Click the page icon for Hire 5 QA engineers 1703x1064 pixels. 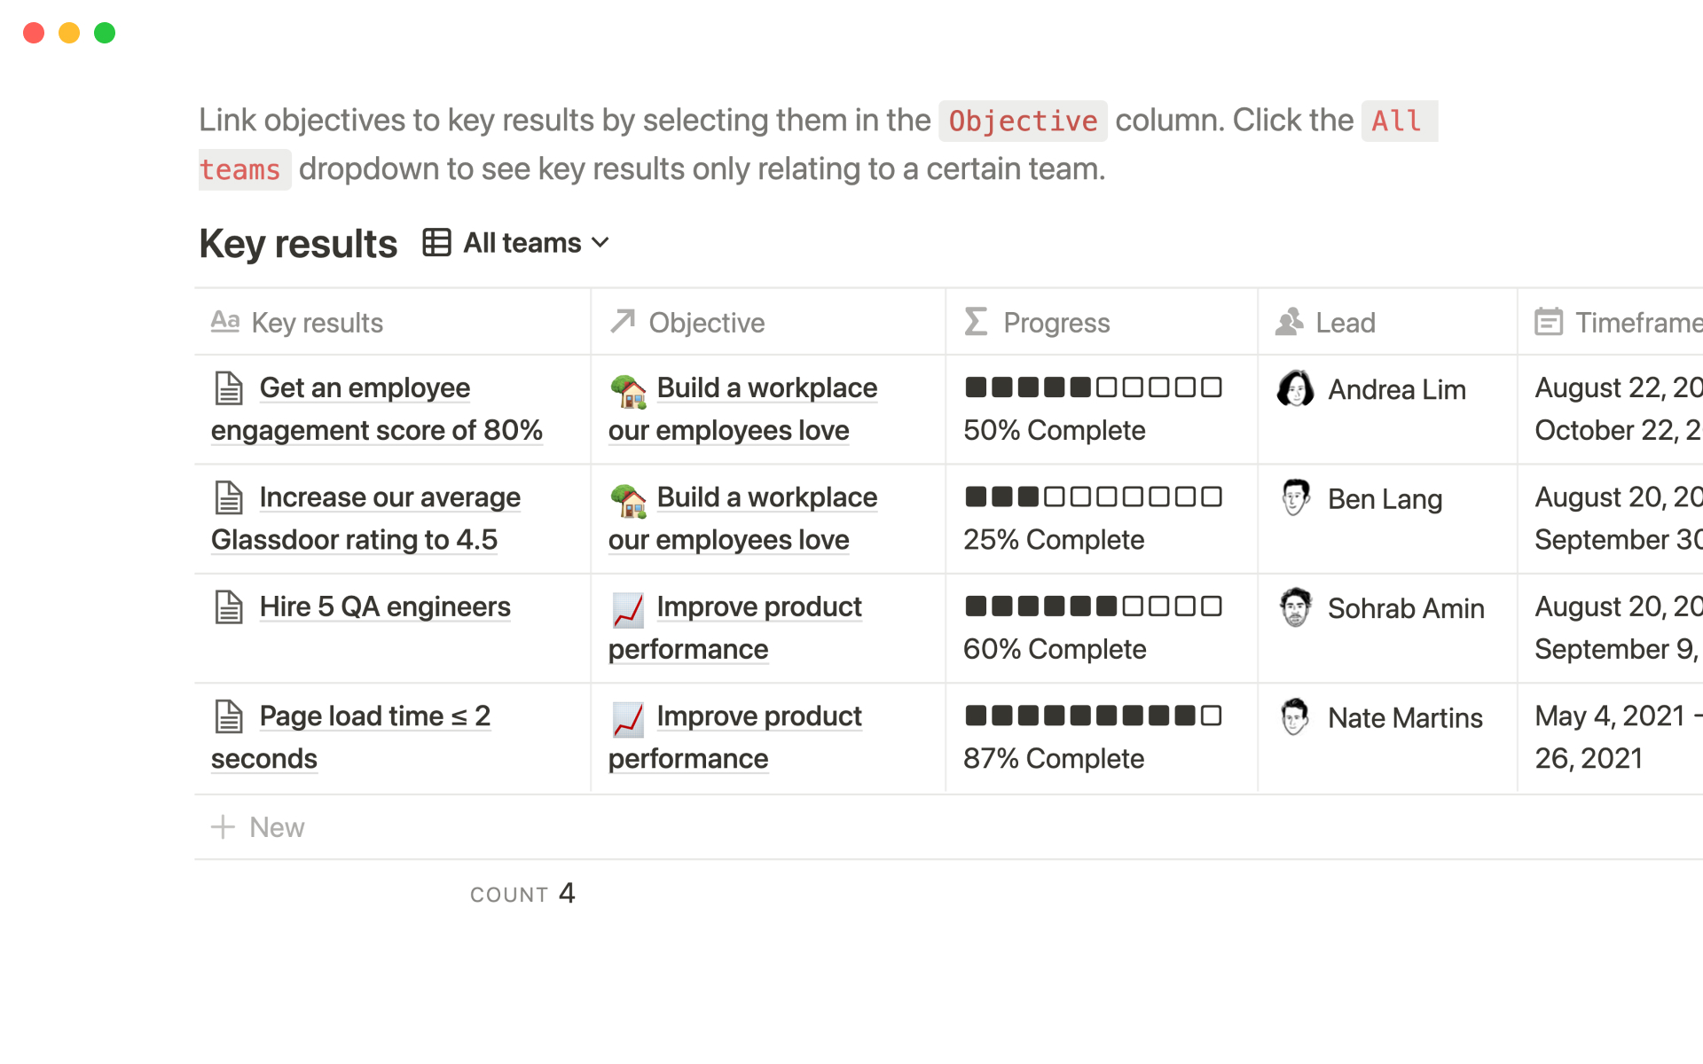click(229, 607)
